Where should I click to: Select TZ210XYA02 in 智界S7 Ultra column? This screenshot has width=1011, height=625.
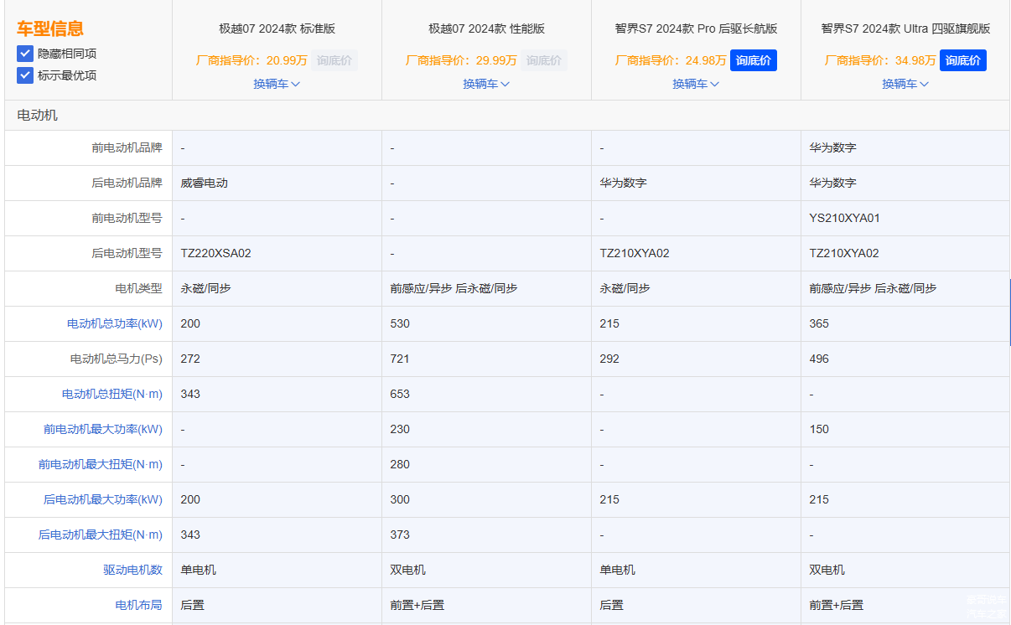pyautogui.click(x=844, y=253)
